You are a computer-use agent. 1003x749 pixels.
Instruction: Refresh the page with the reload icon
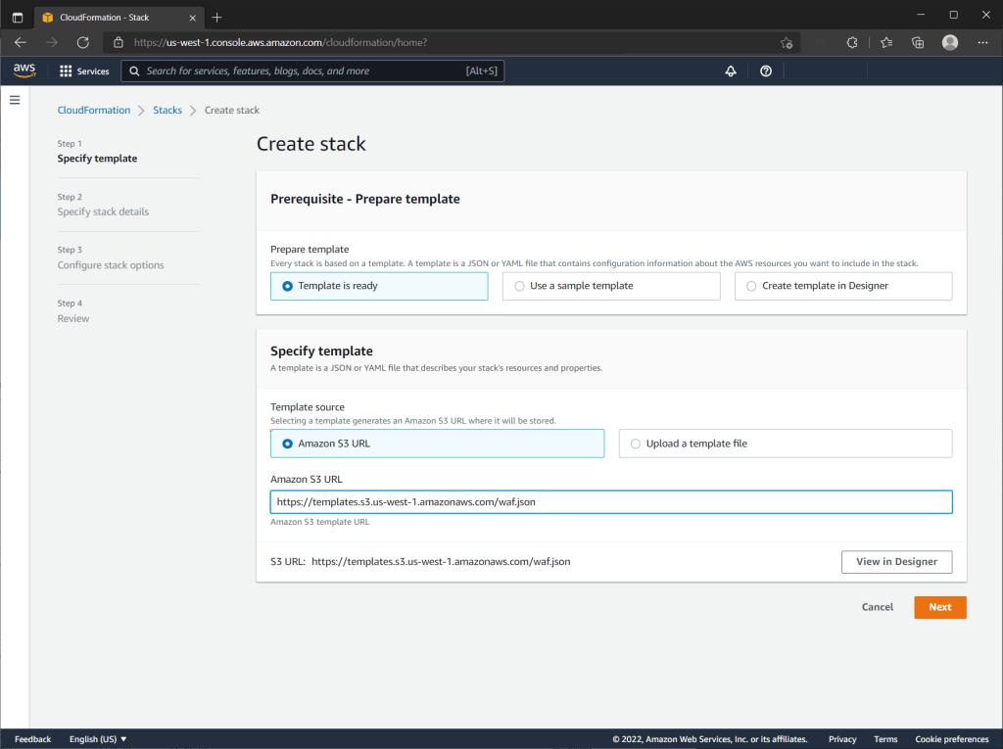[83, 42]
